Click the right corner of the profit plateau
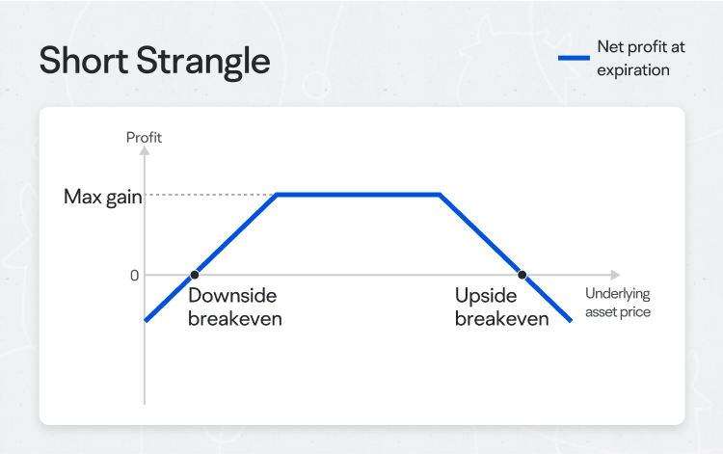 click(440, 195)
